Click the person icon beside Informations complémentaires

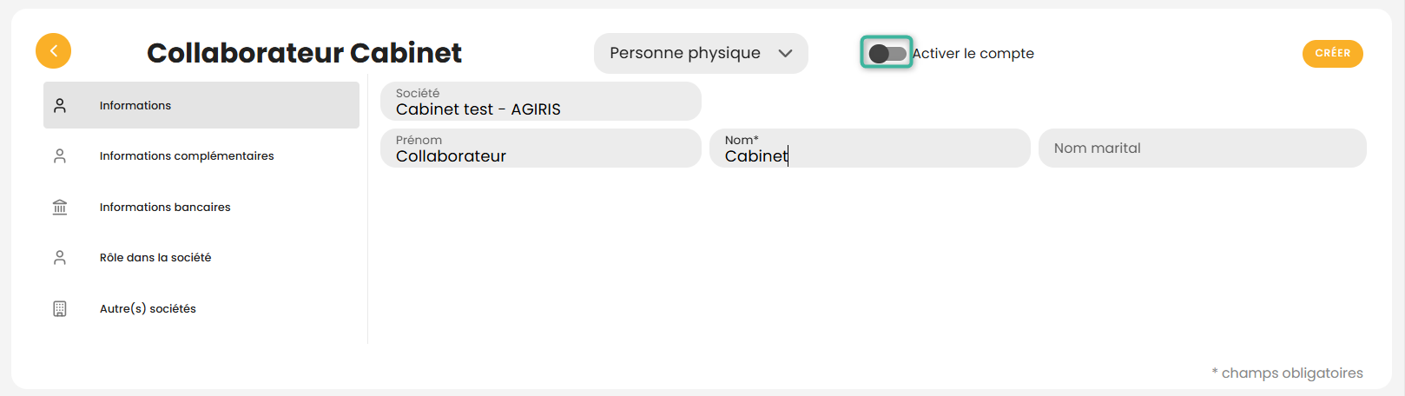(60, 156)
